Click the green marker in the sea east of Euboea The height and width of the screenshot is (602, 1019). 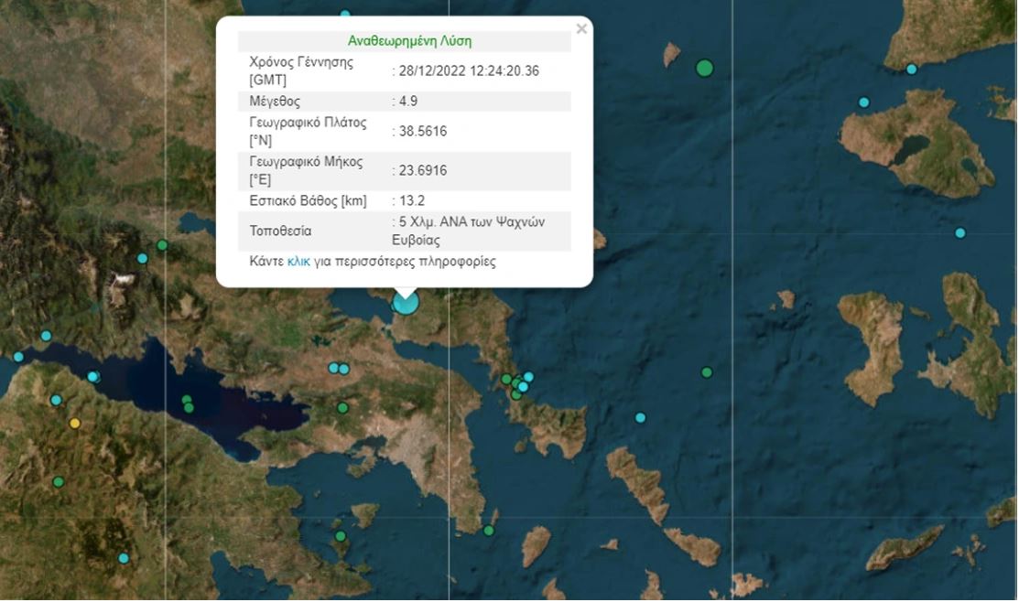click(x=707, y=372)
